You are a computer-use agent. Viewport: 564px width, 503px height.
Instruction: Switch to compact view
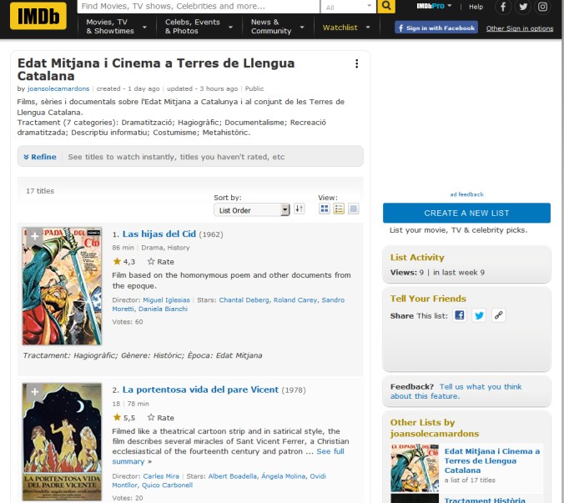(x=353, y=209)
